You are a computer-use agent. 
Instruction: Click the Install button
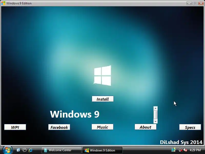tap(103, 99)
